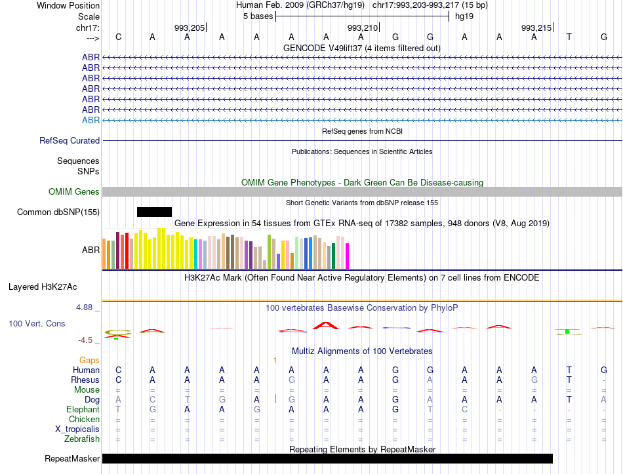Viewport: 623px width, 474px height.
Task: Open RefSeq Curated track label
Action: (70, 141)
